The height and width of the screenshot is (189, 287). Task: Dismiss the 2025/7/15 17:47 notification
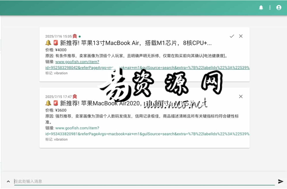point(241,97)
